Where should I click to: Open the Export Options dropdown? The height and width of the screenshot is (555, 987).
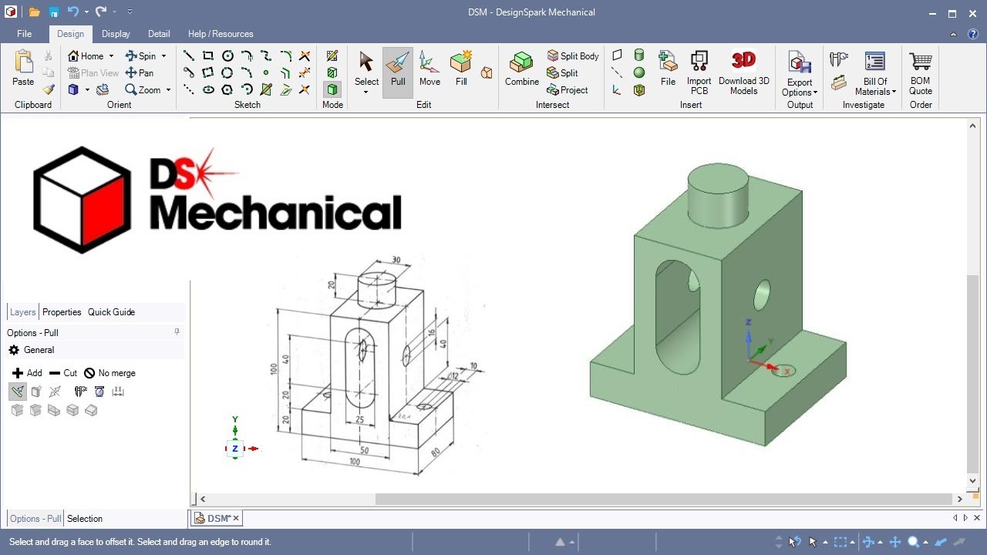coord(815,92)
